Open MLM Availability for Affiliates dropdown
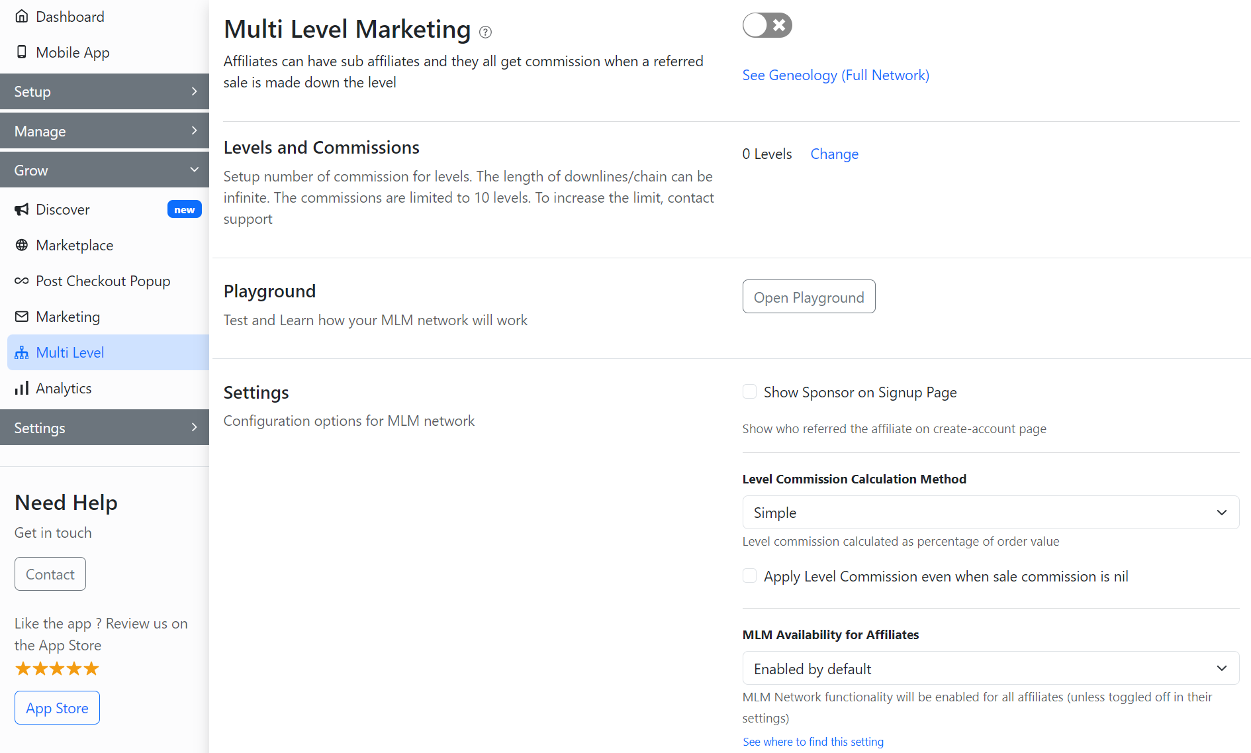Image resolution: width=1251 pixels, height=753 pixels. pos(990,668)
